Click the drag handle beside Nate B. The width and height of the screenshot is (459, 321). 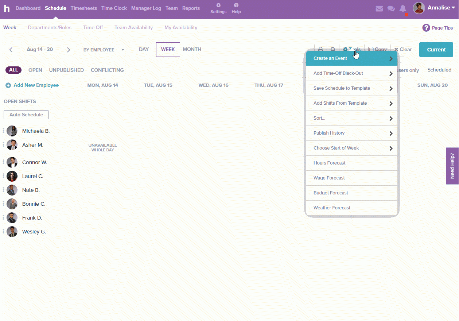point(4,189)
